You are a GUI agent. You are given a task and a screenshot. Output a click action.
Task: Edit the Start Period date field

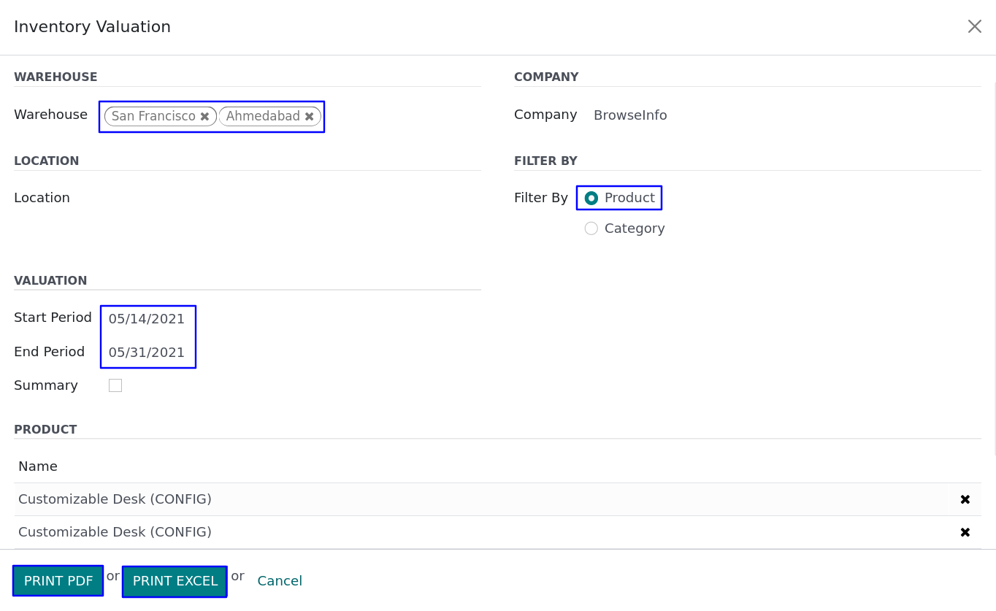tap(148, 319)
